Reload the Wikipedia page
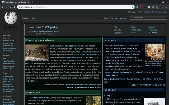Image resolution: width=169 pixels, height=105 pixels. pos(10,7)
